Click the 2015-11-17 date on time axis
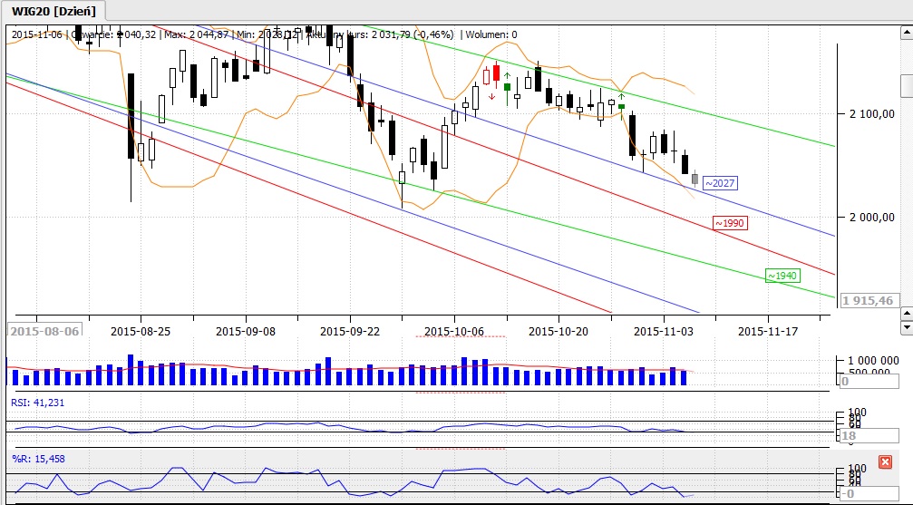Image resolution: width=913 pixels, height=505 pixels. pyautogui.click(x=767, y=331)
